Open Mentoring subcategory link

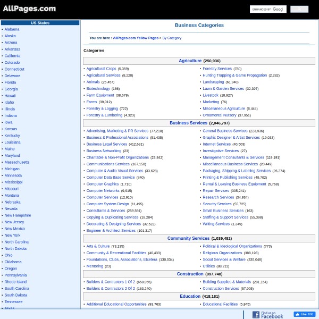[95, 266]
